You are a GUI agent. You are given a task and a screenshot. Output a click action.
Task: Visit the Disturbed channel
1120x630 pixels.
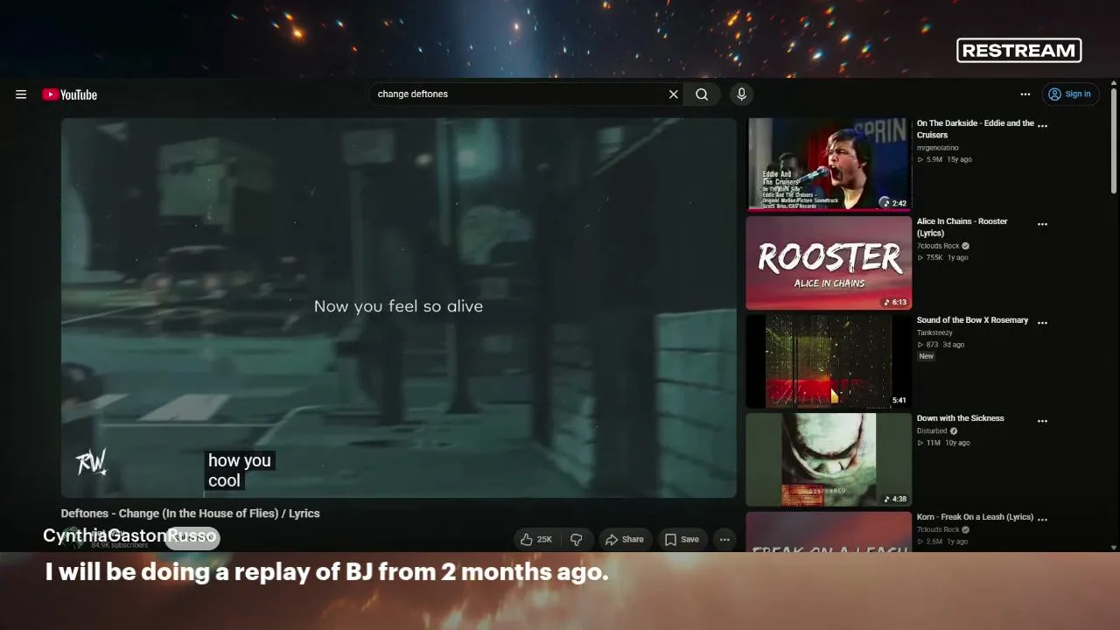932,431
